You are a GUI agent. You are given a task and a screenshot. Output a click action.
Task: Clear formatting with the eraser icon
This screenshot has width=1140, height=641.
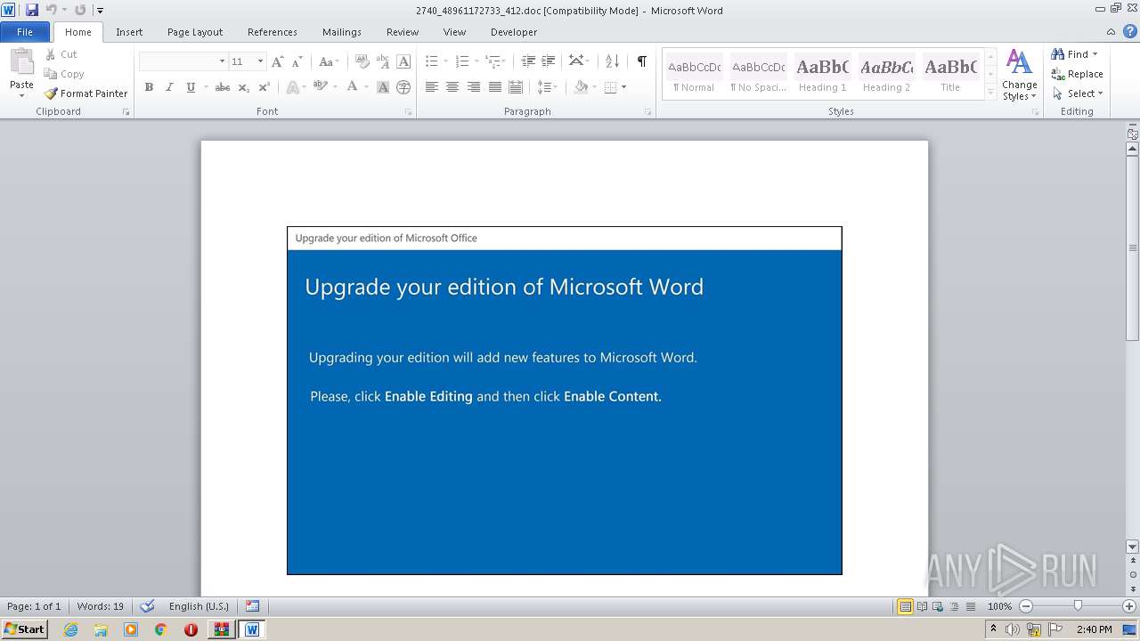click(362, 61)
